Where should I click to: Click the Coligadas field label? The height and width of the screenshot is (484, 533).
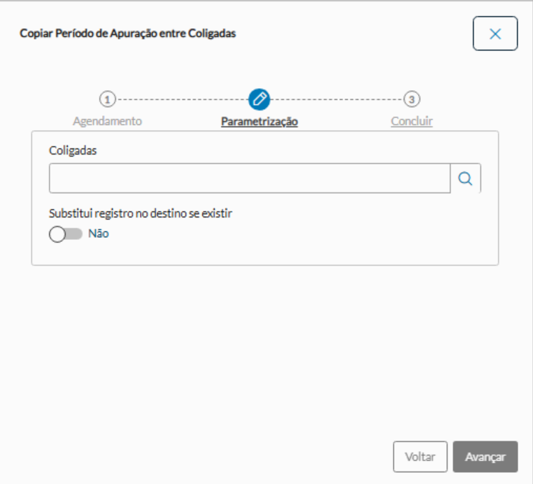tap(73, 150)
